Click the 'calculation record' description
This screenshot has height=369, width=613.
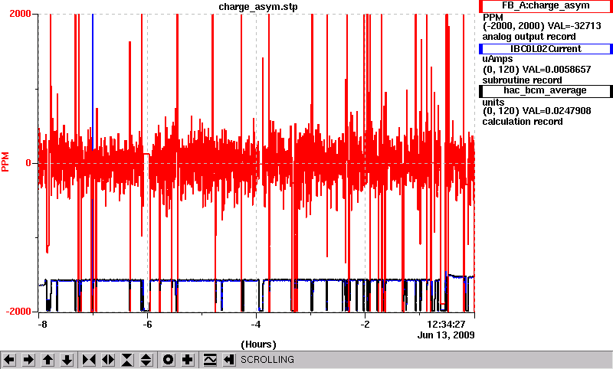click(523, 122)
